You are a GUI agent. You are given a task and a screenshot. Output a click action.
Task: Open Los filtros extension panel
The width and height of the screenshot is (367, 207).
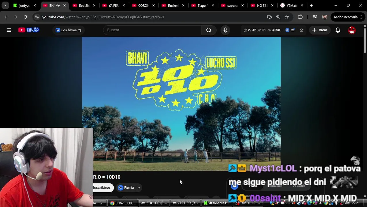pyautogui.click(x=68, y=30)
